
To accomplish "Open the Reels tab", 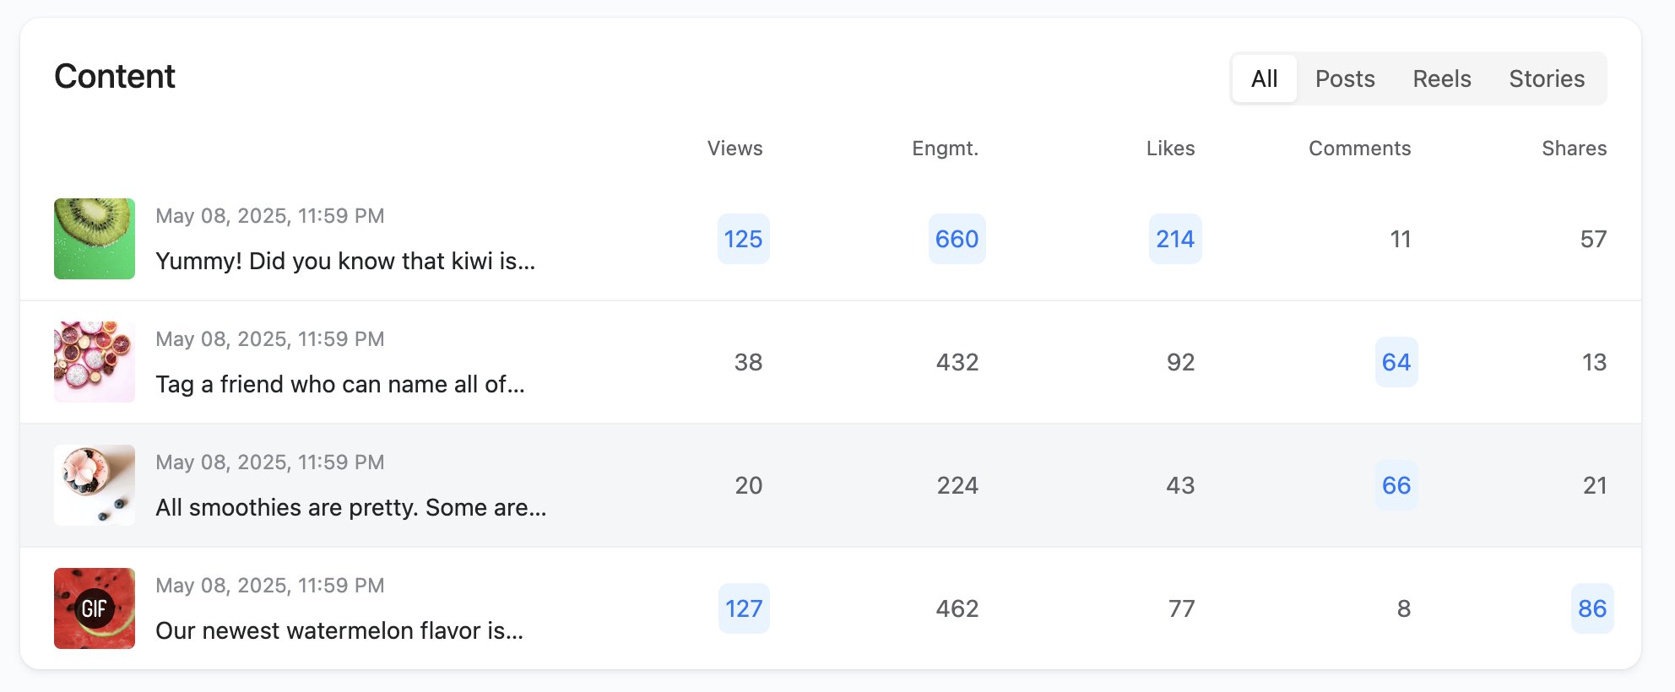I will [x=1442, y=78].
